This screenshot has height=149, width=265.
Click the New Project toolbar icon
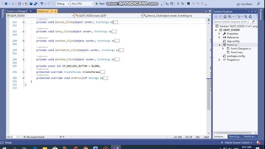[x=19, y=4]
